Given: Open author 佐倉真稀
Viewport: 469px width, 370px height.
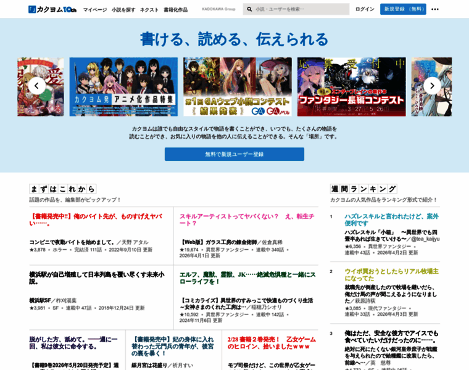Looking at the screenshot, I should tap(272, 242).
